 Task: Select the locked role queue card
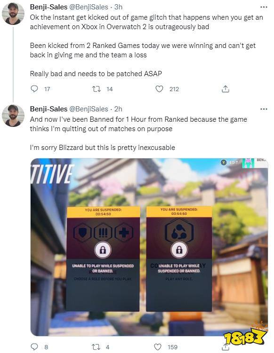(x=103, y=259)
